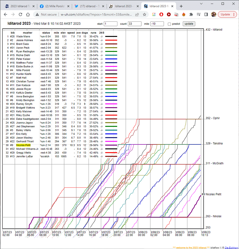Screen dimensions: 239x249
Task: Click the address bar URL
Action: tap(96, 14)
